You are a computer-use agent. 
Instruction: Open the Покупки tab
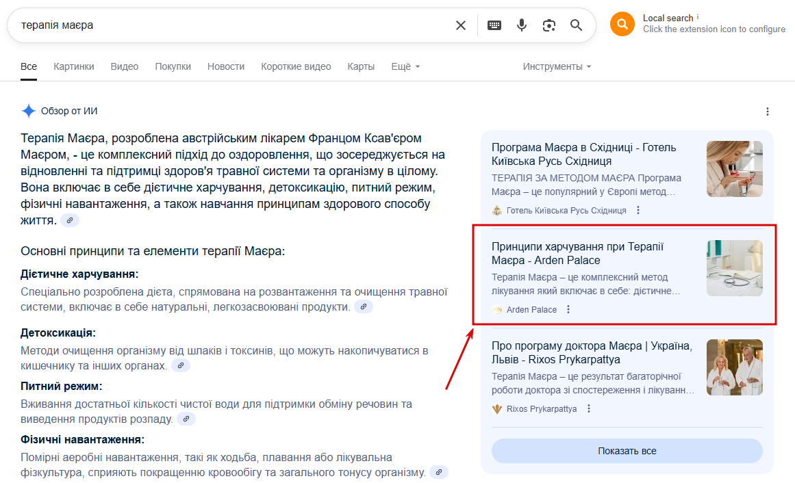[173, 66]
